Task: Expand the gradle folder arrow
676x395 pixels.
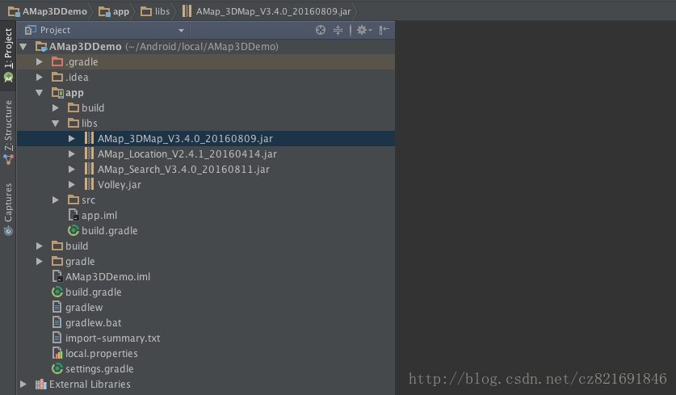Action: 40,262
